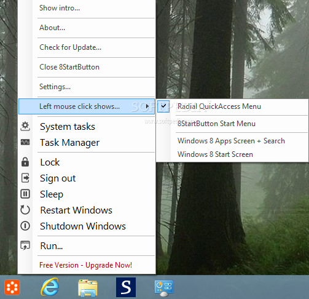Select Windows 8 Apps Screen + Search
The image size is (309, 299).
tap(231, 141)
